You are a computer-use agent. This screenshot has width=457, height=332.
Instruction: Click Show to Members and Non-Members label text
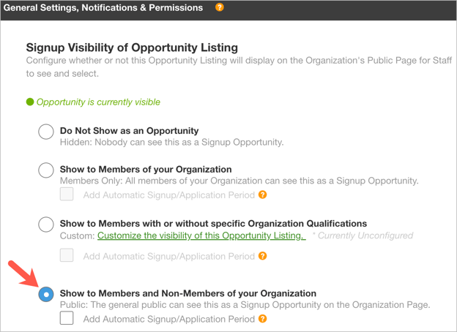(x=188, y=293)
